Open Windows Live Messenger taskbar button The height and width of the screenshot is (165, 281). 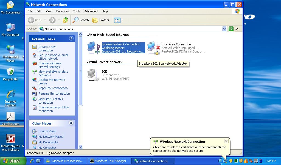65,161
